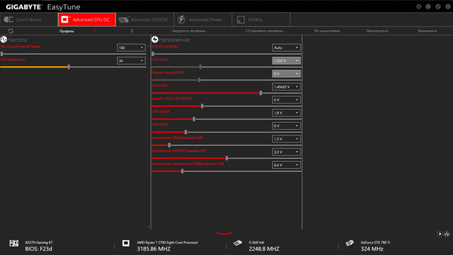Click the motherboard icon next to BIOS: F23d
This screenshot has width=453, height=255.
click(x=14, y=243)
